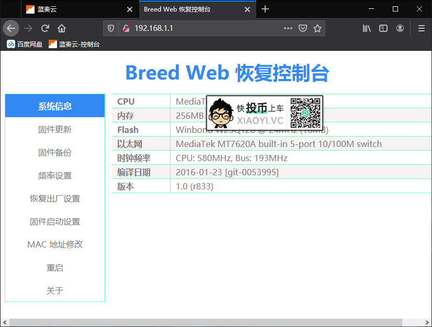Open the Firefox hamburger menu

420,28
